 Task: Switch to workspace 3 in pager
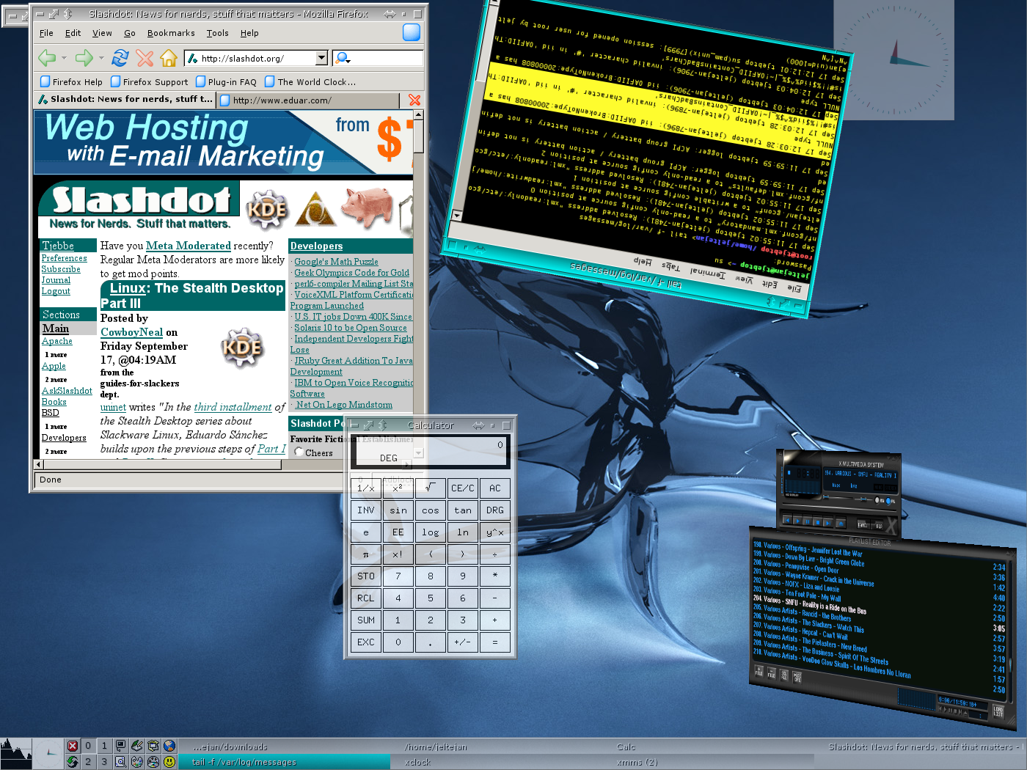coord(104,762)
